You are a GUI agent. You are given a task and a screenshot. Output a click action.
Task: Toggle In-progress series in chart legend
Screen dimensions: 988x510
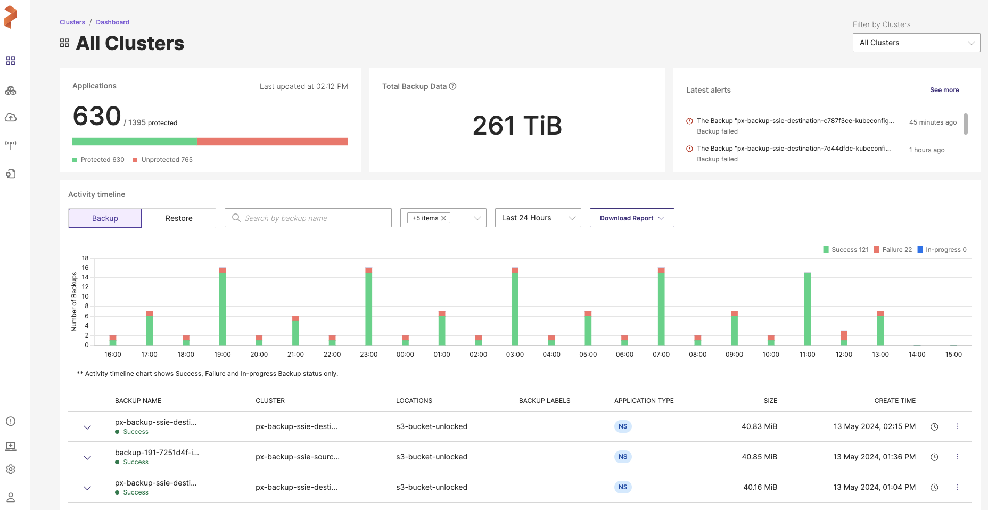[x=942, y=250]
